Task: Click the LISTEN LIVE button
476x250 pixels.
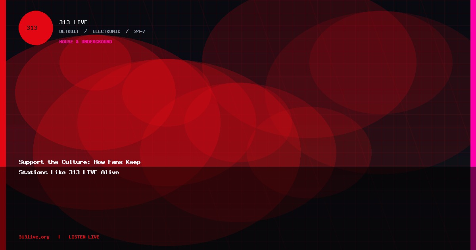Action: [x=84, y=237]
